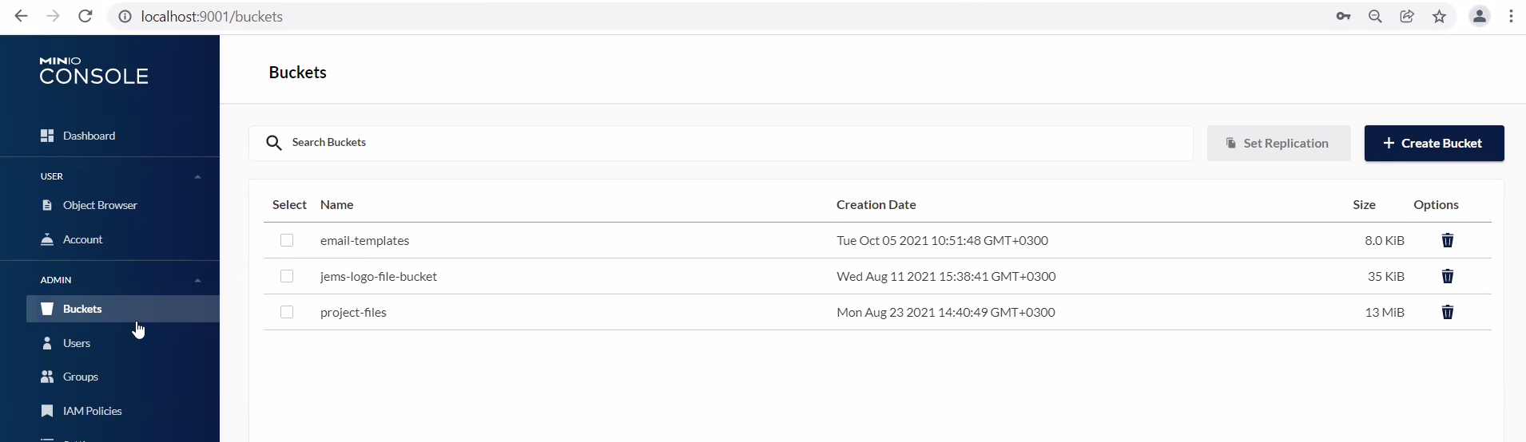1526x442 pixels.
Task: Go to IAM Policies page
Action: tap(92, 411)
